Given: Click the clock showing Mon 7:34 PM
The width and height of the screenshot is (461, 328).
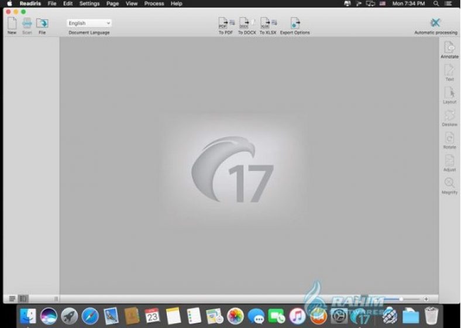Looking at the screenshot, I should [408, 4].
